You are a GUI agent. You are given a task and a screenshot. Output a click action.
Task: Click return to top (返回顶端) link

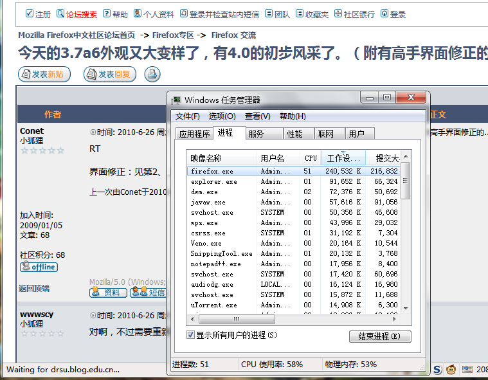tap(34, 289)
